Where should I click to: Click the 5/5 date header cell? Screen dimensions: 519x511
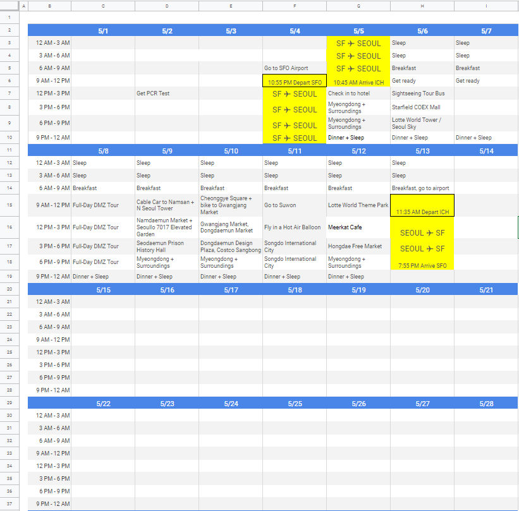point(358,31)
